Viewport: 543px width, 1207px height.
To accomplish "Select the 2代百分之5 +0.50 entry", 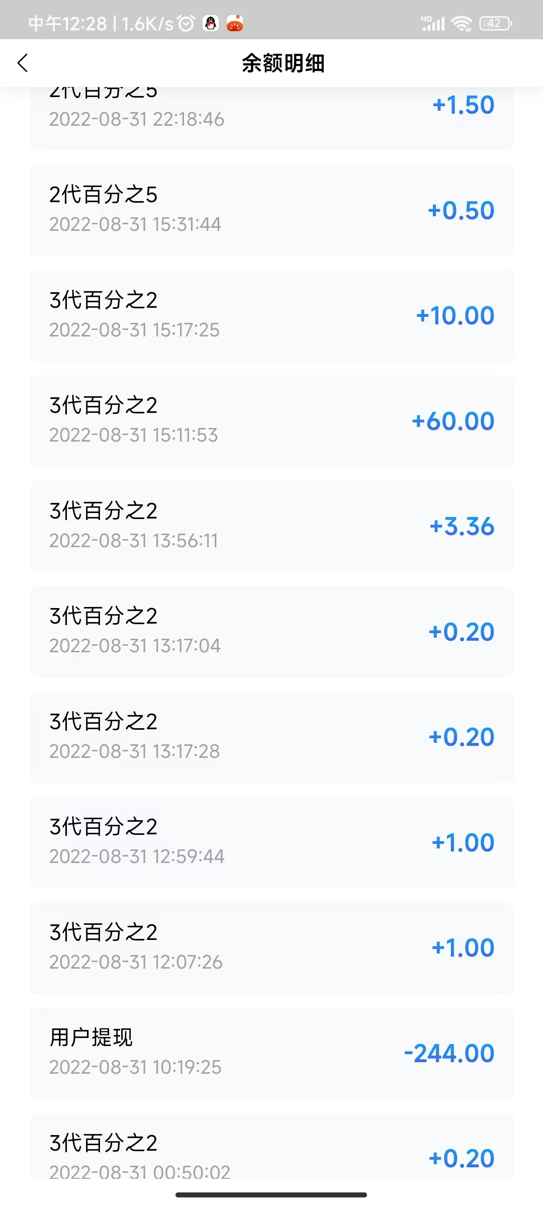I will 271,210.
